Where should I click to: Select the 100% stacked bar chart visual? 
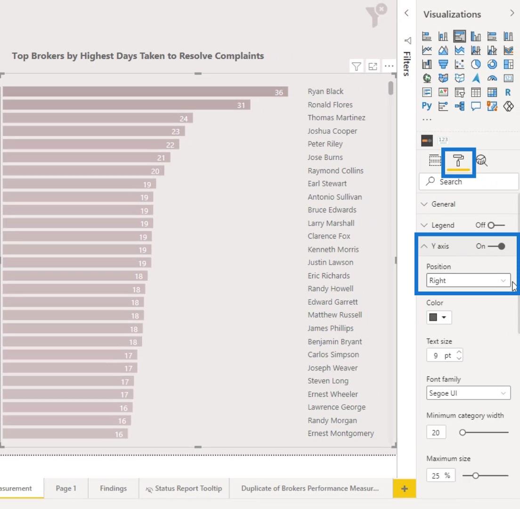tap(492, 36)
